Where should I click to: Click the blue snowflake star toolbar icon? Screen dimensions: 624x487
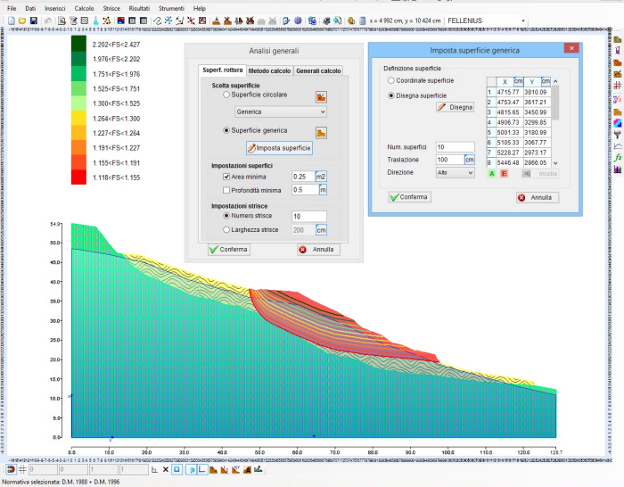(168, 21)
